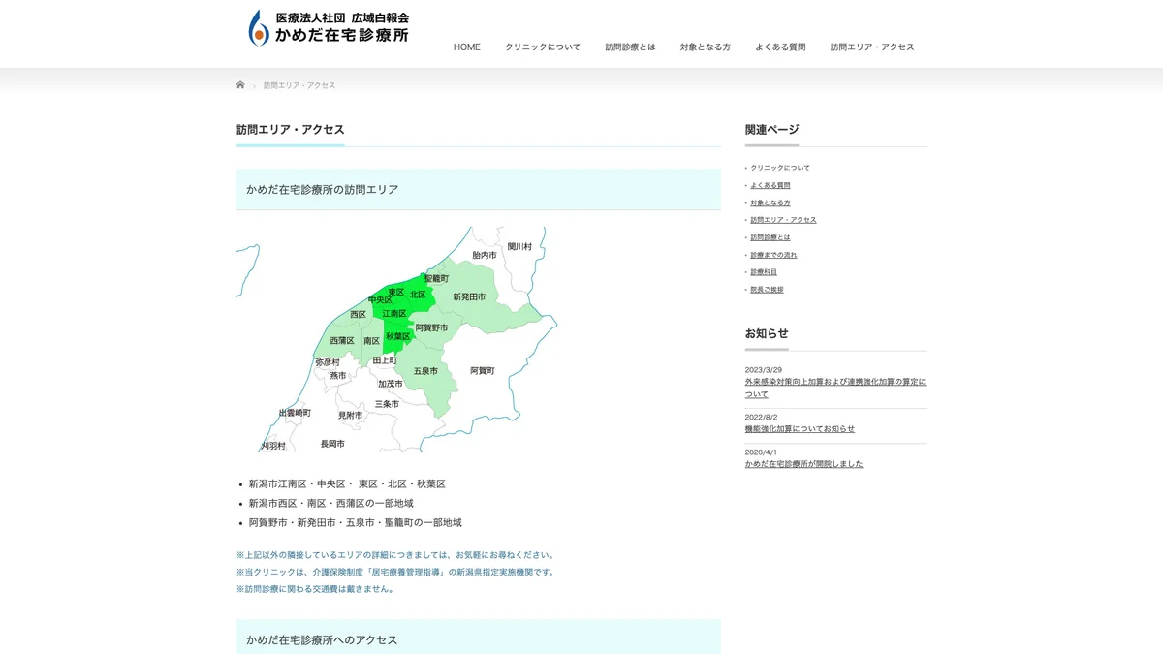The width and height of the screenshot is (1163, 654).
Task: Click 阿賀野市 label on the map
Action: click(x=431, y=328)
